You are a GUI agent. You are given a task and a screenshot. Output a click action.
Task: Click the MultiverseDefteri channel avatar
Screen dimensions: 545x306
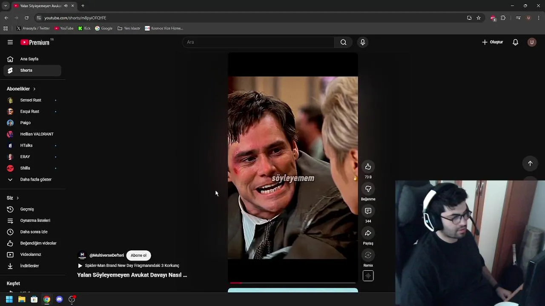82,255
